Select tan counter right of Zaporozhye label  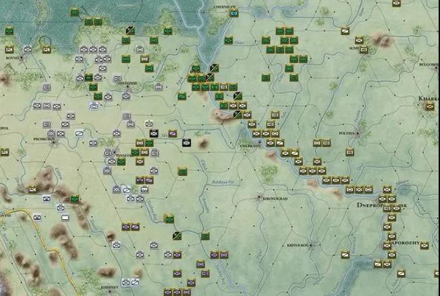(x=424, y=245)
